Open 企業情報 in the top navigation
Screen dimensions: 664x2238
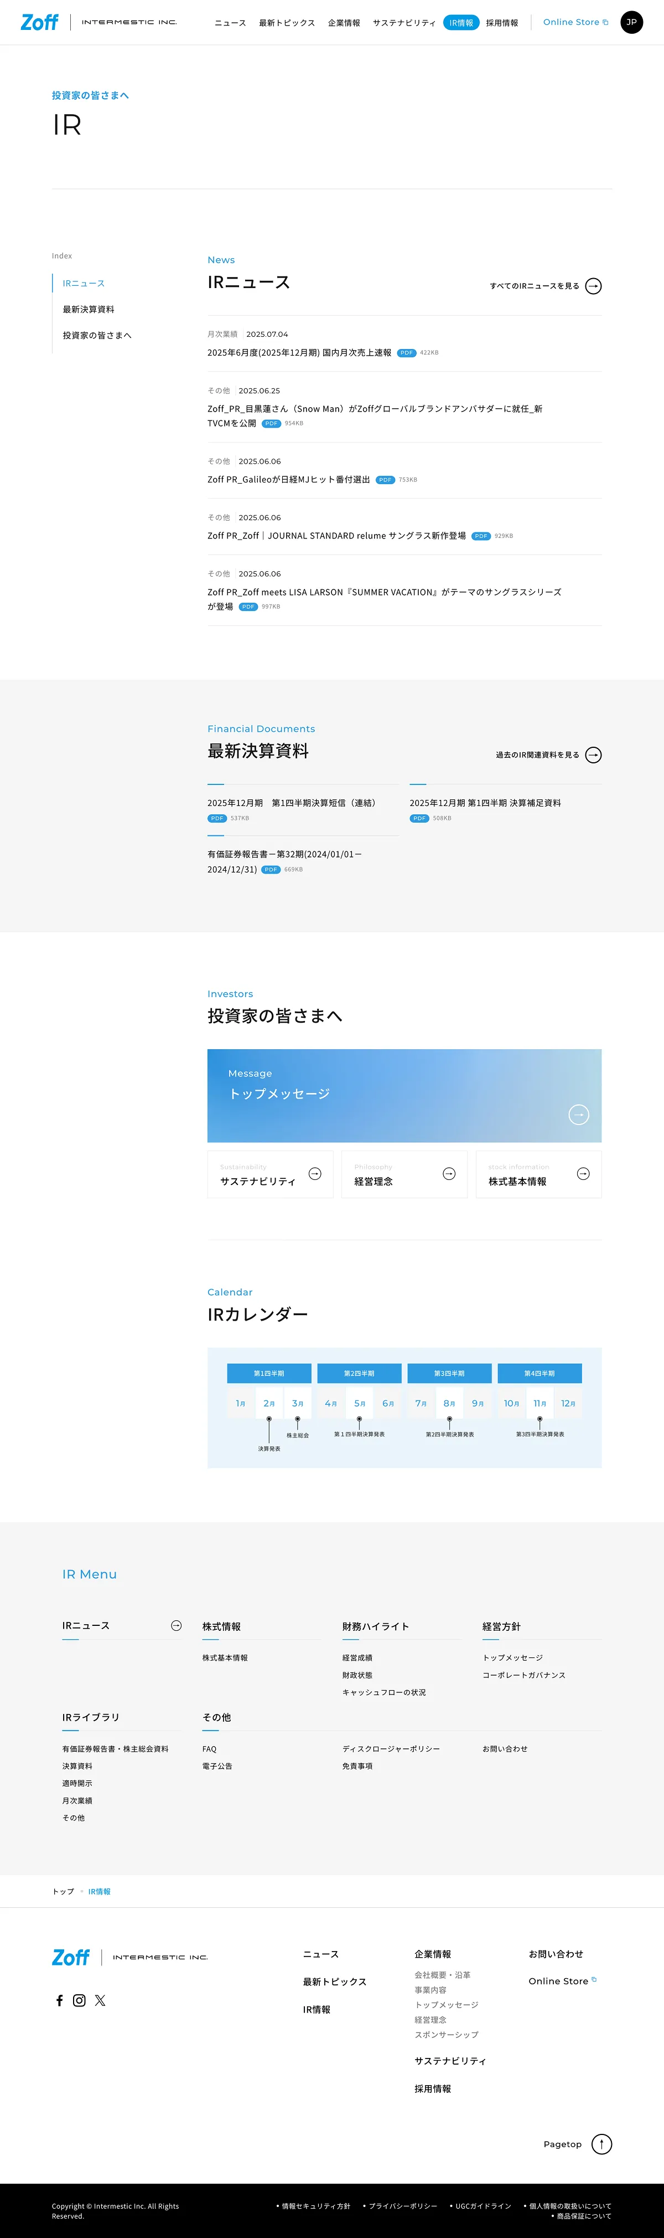click(344, 23)
